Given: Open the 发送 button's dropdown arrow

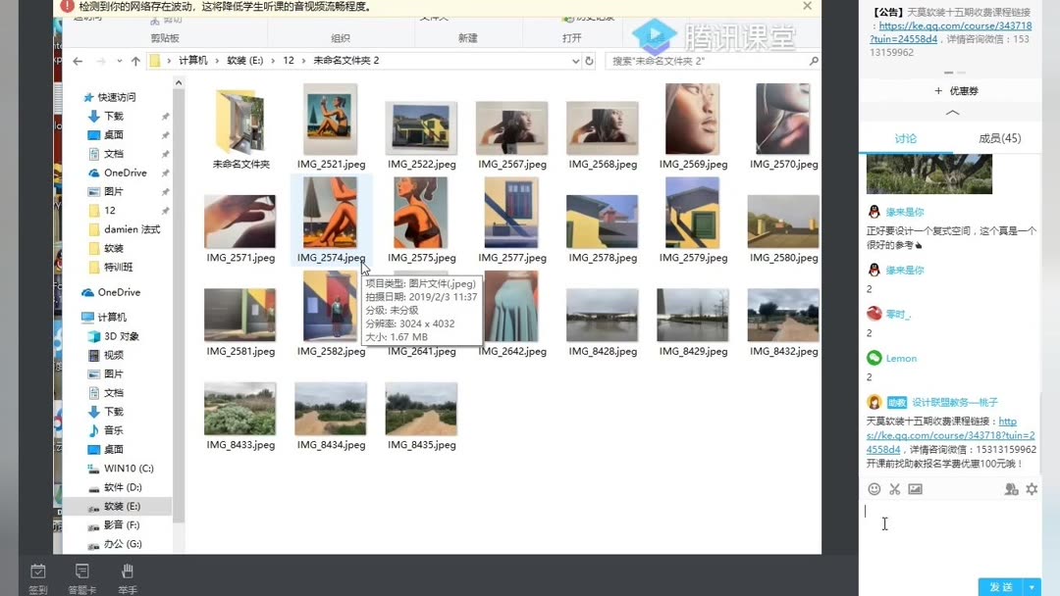Looking at the screenshot, I should [x=1032, y=586].
